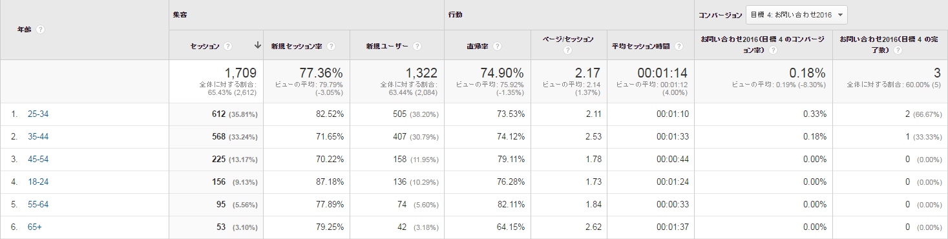Viewport: 948px width, 239px height.
Task: Click help icon next to セッション column
Action: [228, 46]
